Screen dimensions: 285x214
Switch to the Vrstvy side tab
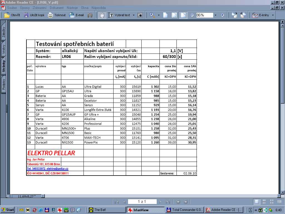3,50
